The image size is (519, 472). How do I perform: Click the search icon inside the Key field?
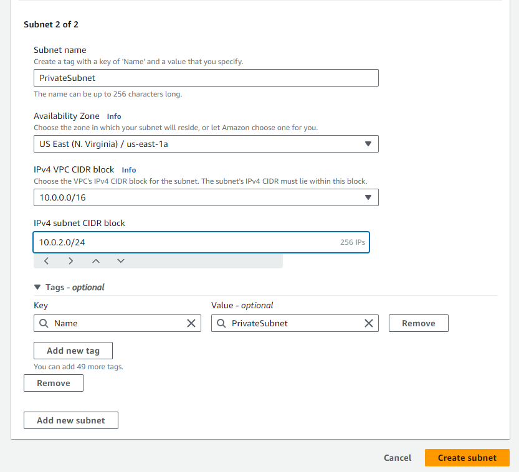[x=44, y=323]
